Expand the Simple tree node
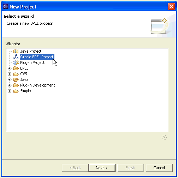Image resolution: width=178 pixels, height=178 pixels. 9,91
